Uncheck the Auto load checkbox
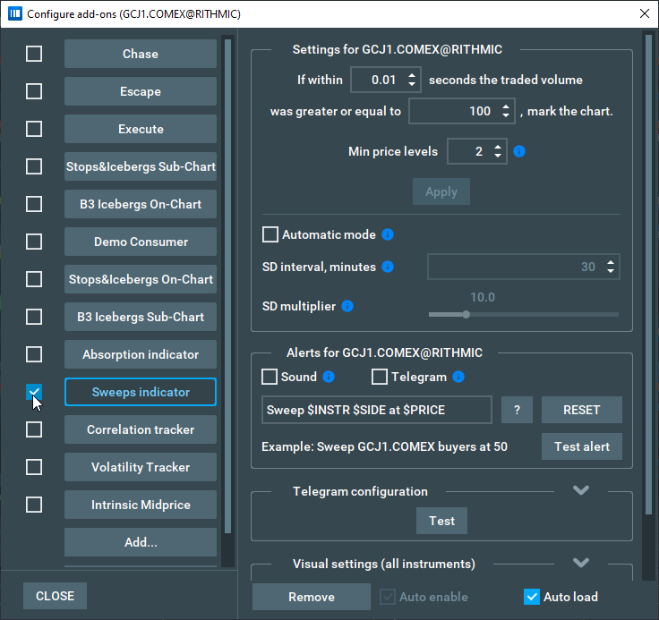Screen dimensions: 659x620 pos(532,597)
